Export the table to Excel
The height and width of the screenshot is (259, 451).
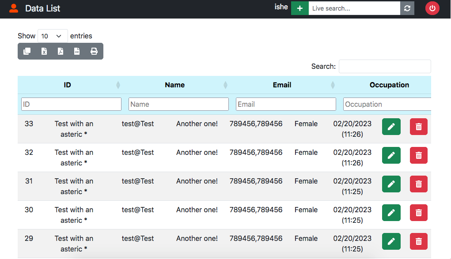coord(44,51)
